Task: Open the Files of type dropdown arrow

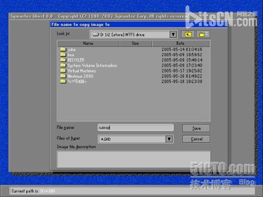Action: pyautogui.click(x=169, y=139)
